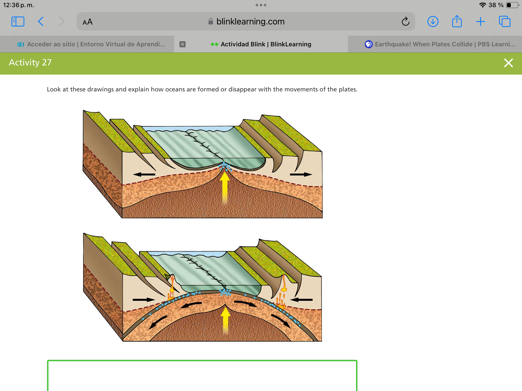
Task: Go forward to the next page
Action: point(62,22)
